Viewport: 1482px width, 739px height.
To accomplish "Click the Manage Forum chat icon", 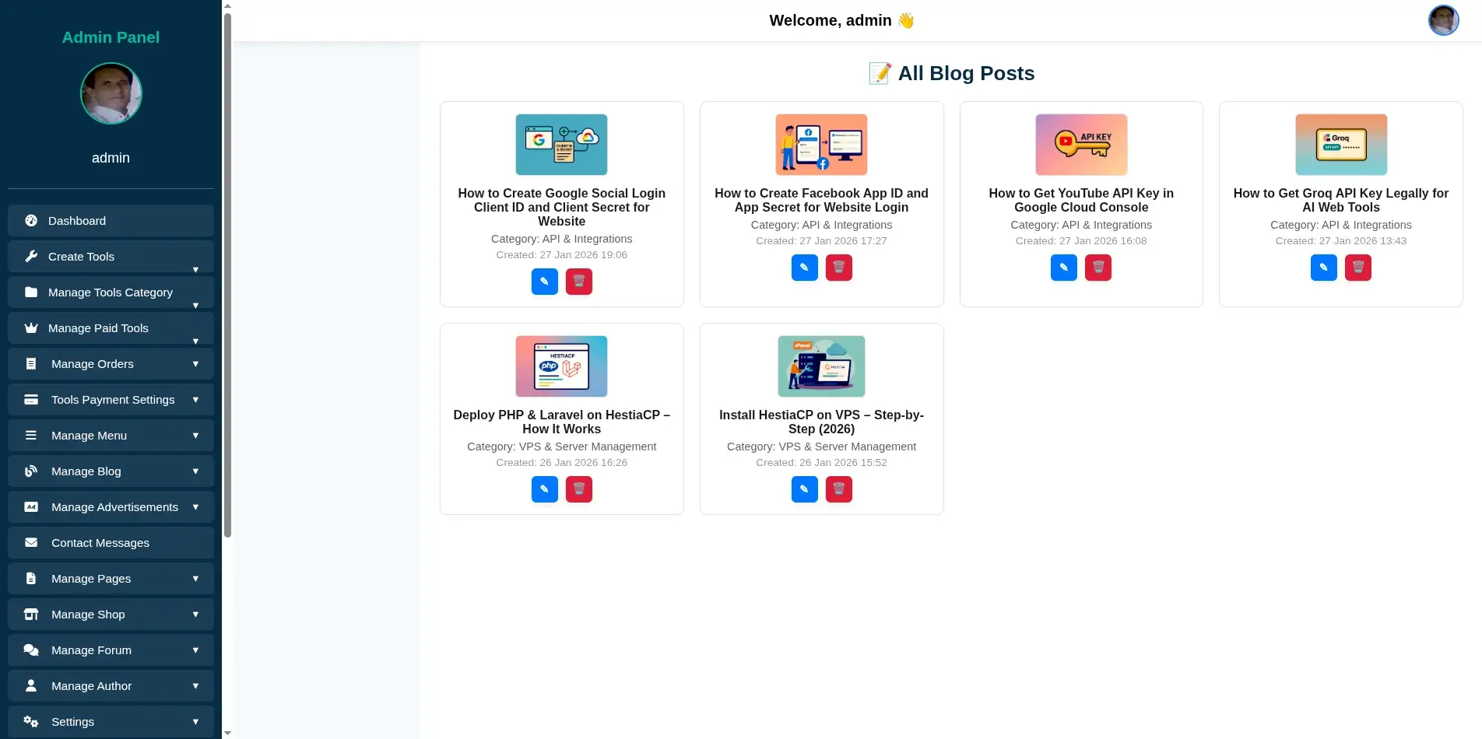I will [31, 650].
